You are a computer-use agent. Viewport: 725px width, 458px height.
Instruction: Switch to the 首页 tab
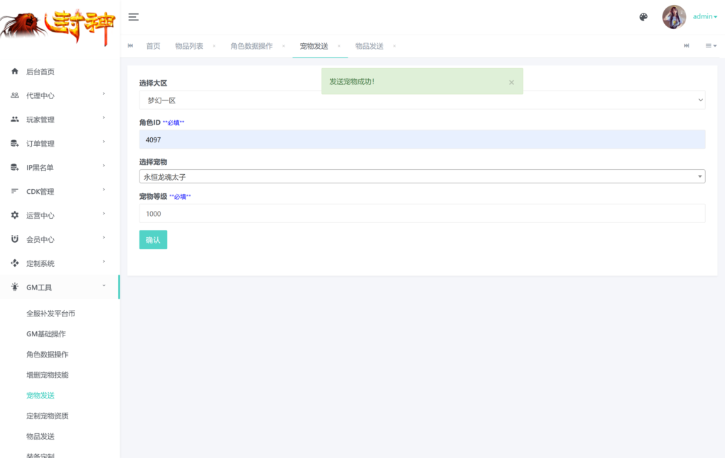[153, 46]
